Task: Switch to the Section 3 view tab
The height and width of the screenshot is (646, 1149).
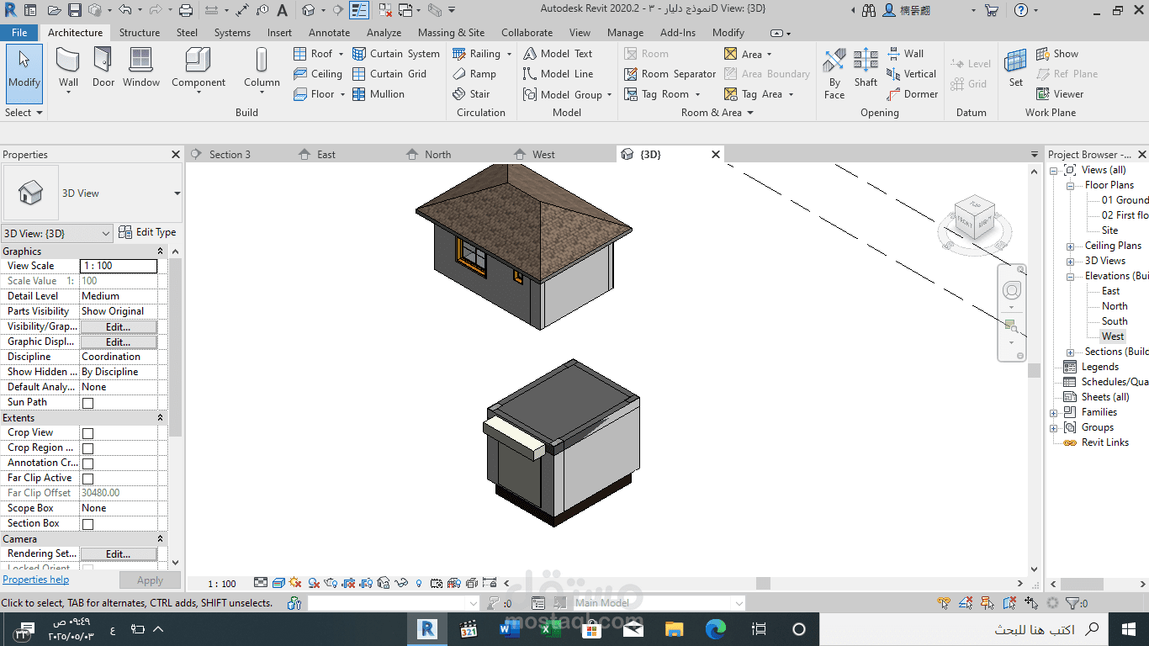Action: (230, 155)
